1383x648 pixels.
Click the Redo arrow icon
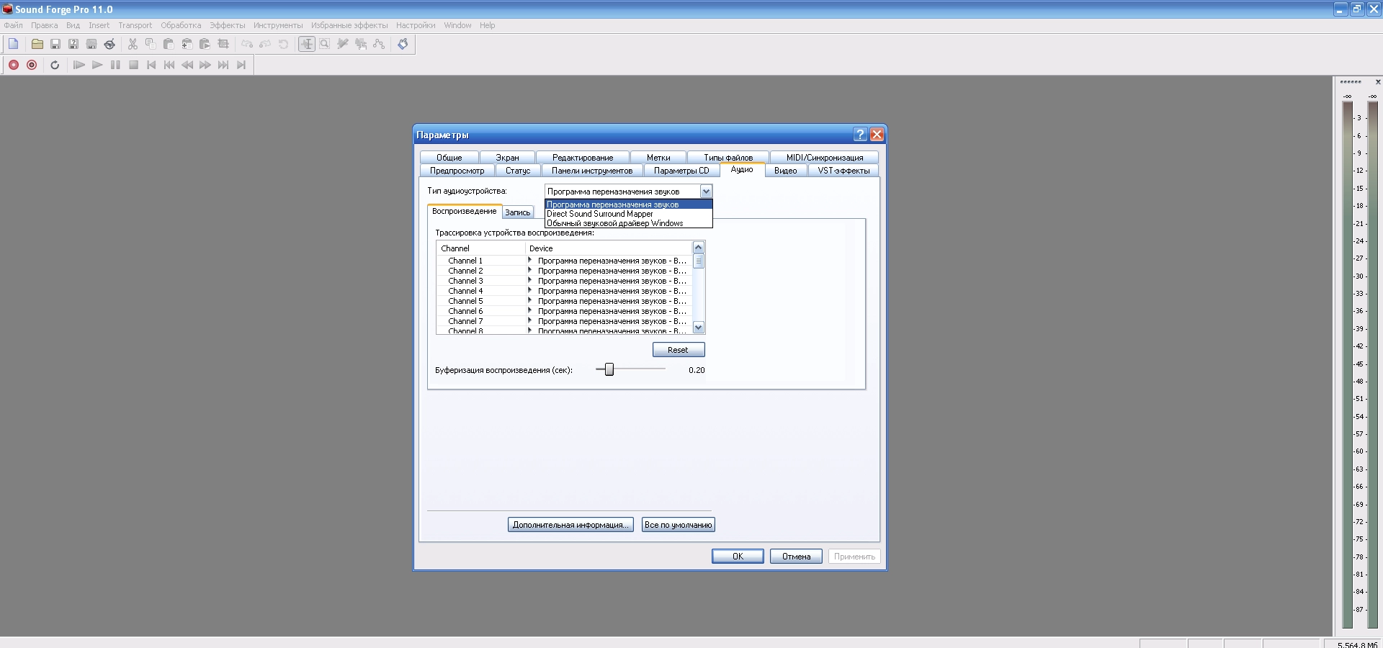tap(265, 44)
